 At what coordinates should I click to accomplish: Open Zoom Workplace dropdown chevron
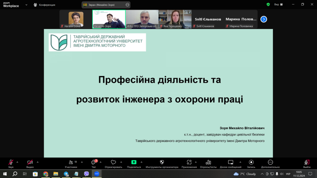tap(26, 5)
